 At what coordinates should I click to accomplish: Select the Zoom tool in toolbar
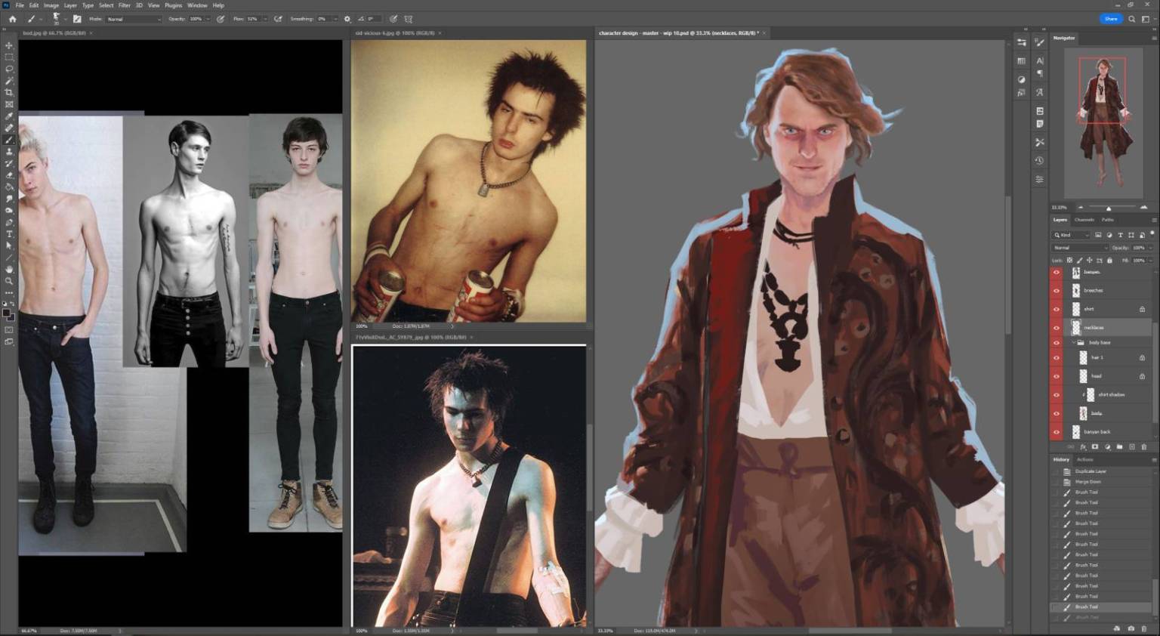tap(9, 281)
